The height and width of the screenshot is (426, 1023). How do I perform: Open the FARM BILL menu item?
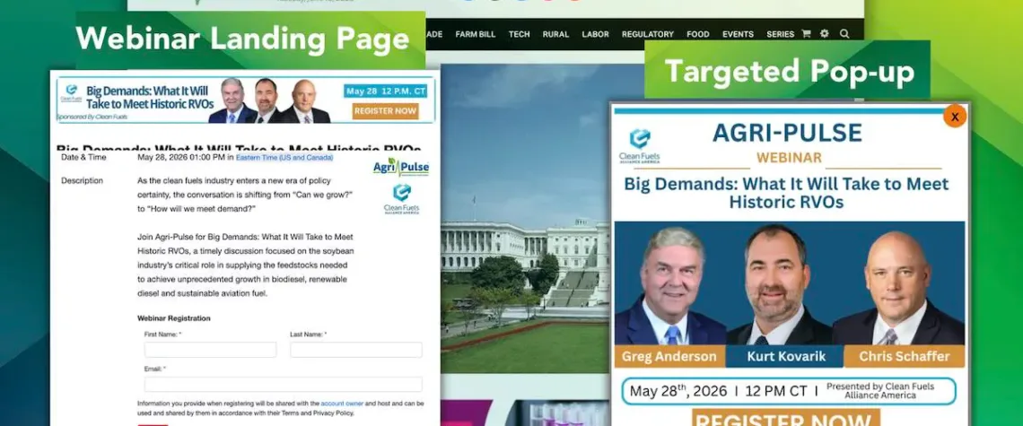click(475, 35)
